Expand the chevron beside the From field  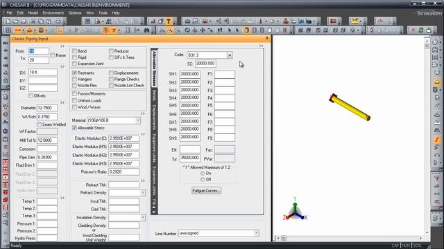coord(62,46)
